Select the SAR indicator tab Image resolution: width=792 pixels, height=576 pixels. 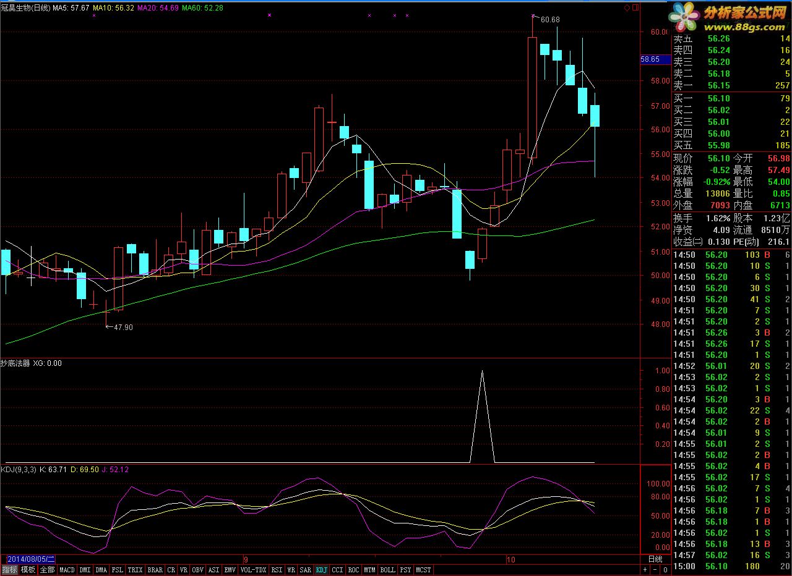point(306,570)
